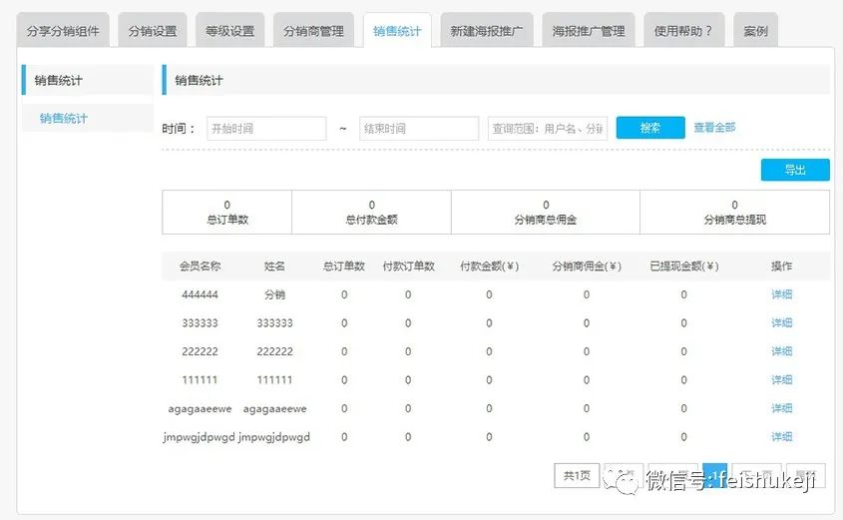
Task: Go to the 分销商管理 tab
Action: pos(313,31)
